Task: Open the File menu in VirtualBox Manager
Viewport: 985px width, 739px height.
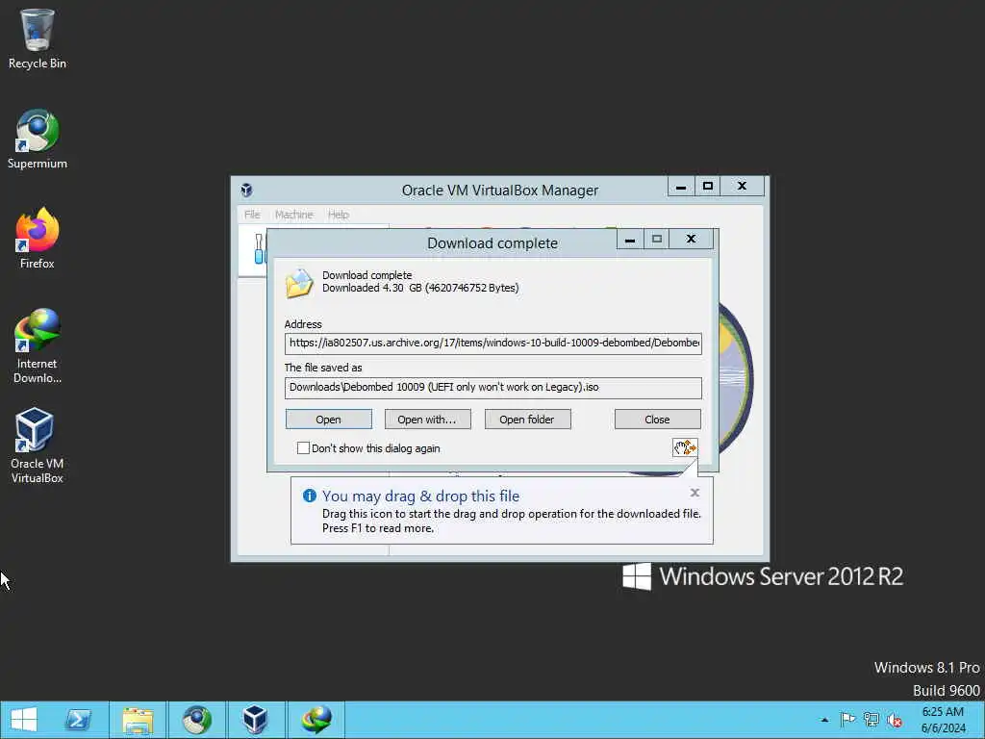Action: click(252, 215)
